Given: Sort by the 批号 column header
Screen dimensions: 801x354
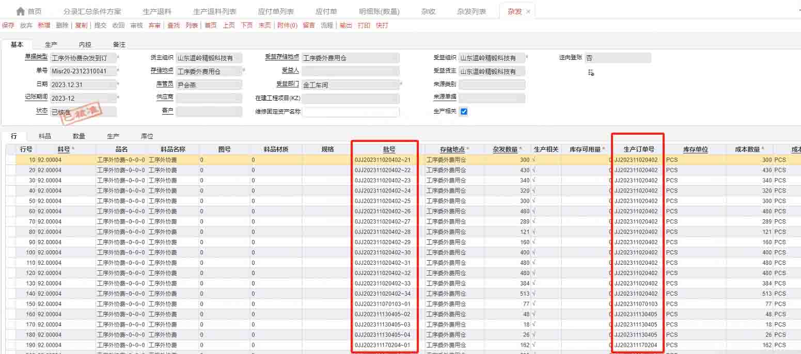Looking at the screenshot, I should pyautogui.click(x=389, y=150).
